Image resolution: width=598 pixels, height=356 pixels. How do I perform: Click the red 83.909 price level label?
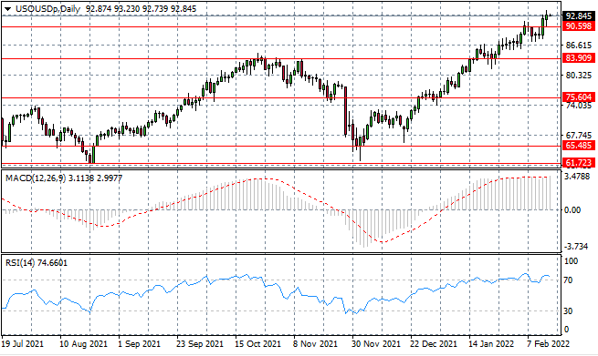point(579,57)
